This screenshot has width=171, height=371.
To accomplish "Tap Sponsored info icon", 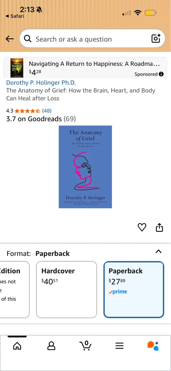I will (161, 74).
